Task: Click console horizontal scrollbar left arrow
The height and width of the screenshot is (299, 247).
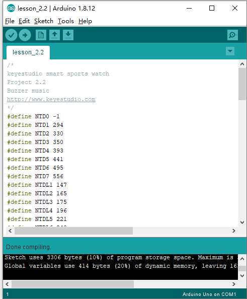Action: 7,284
